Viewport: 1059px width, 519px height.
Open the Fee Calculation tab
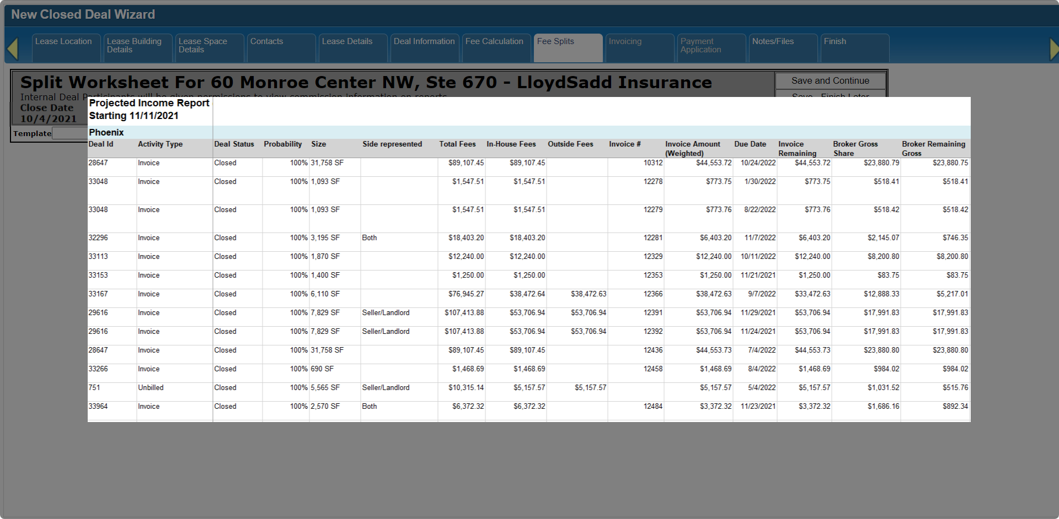pos(496,47)
